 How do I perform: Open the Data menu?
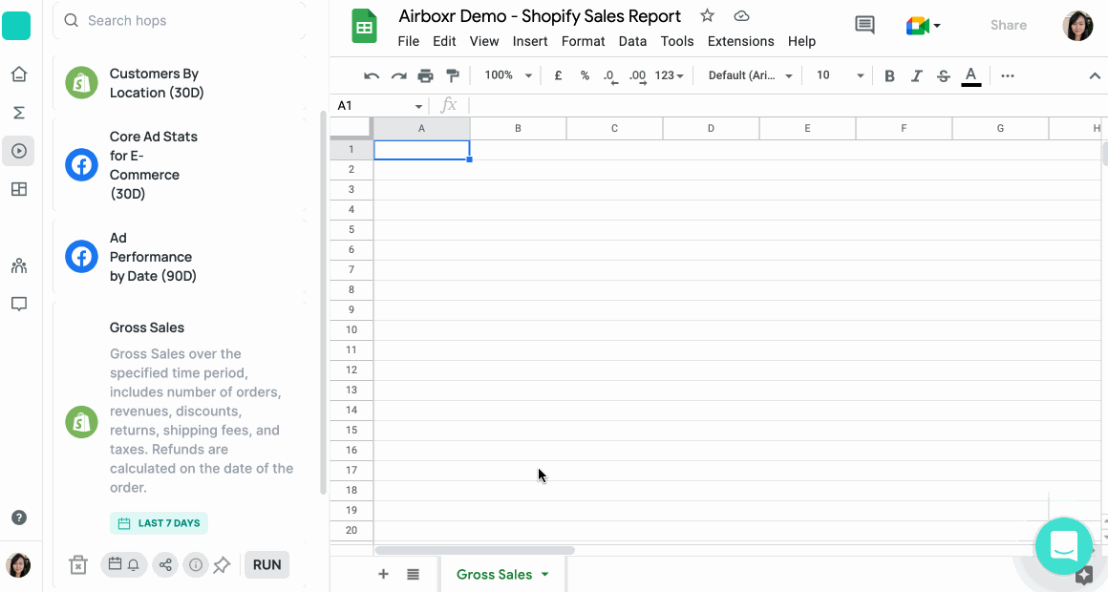632,41
